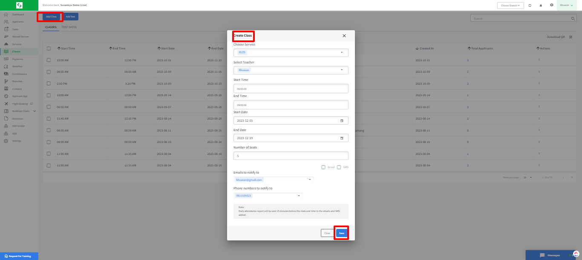The width and height of the screenshot is (582, 260).
Task: Click the search magnifier icon
Action: pyautogui.click(x=573, y=19)
